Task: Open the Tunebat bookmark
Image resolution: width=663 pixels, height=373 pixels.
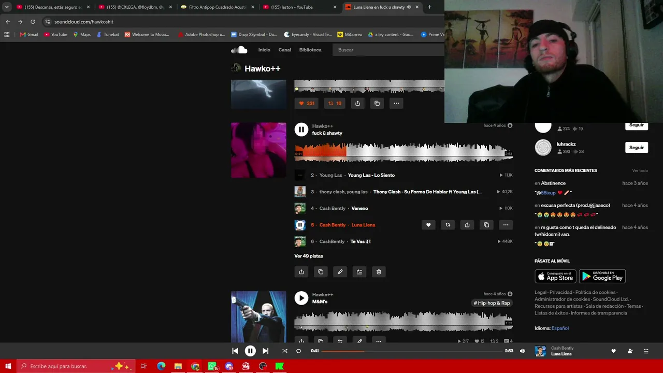Action: coord(108,35)
